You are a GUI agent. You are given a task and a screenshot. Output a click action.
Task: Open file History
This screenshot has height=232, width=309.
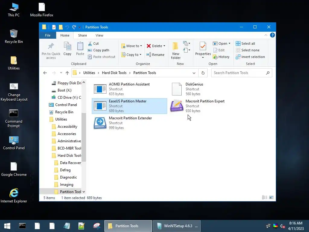click(x=221, y=57)
